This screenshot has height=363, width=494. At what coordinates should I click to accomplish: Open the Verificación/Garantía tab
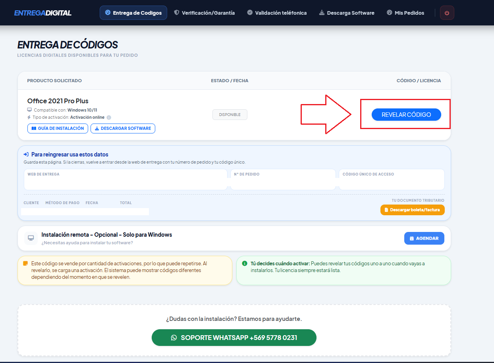[205, 13]
